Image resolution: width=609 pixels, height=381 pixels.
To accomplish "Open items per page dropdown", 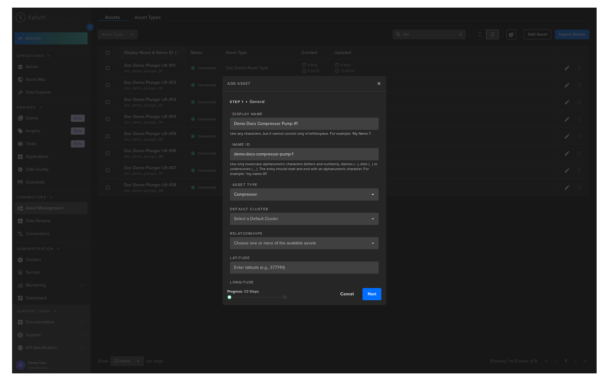I will (127, 361).
